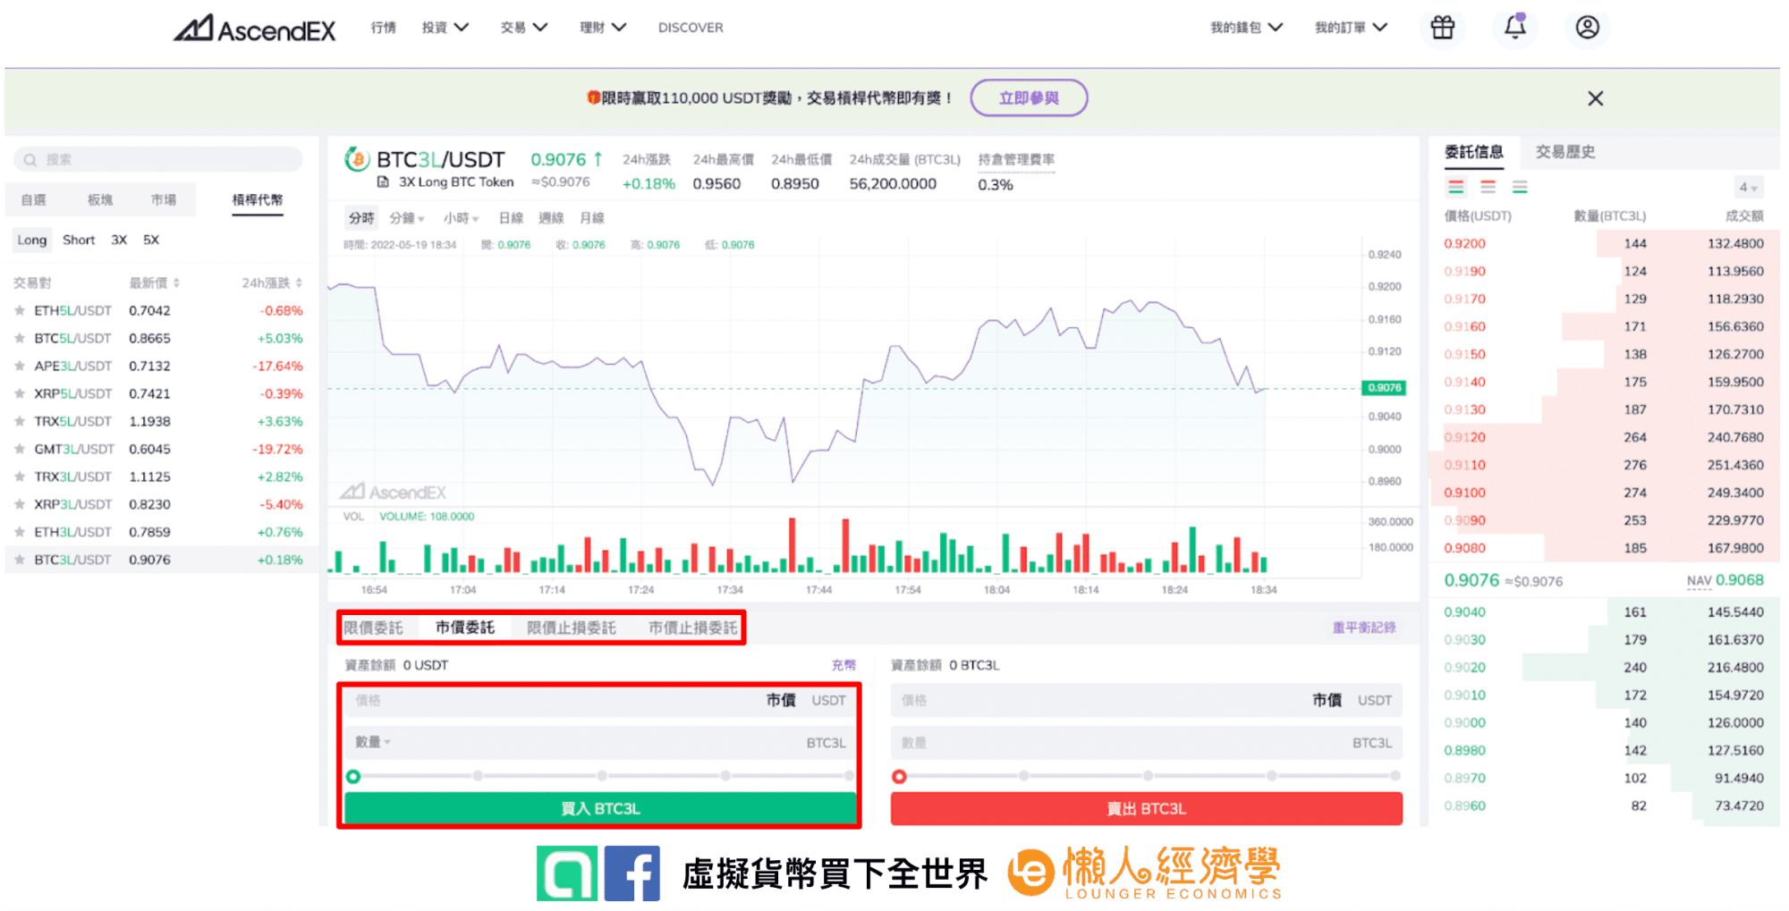This screenshot has width=1789, height=911.
Task: Switch to the 限價委託 tab
Action: pos(373,628)
